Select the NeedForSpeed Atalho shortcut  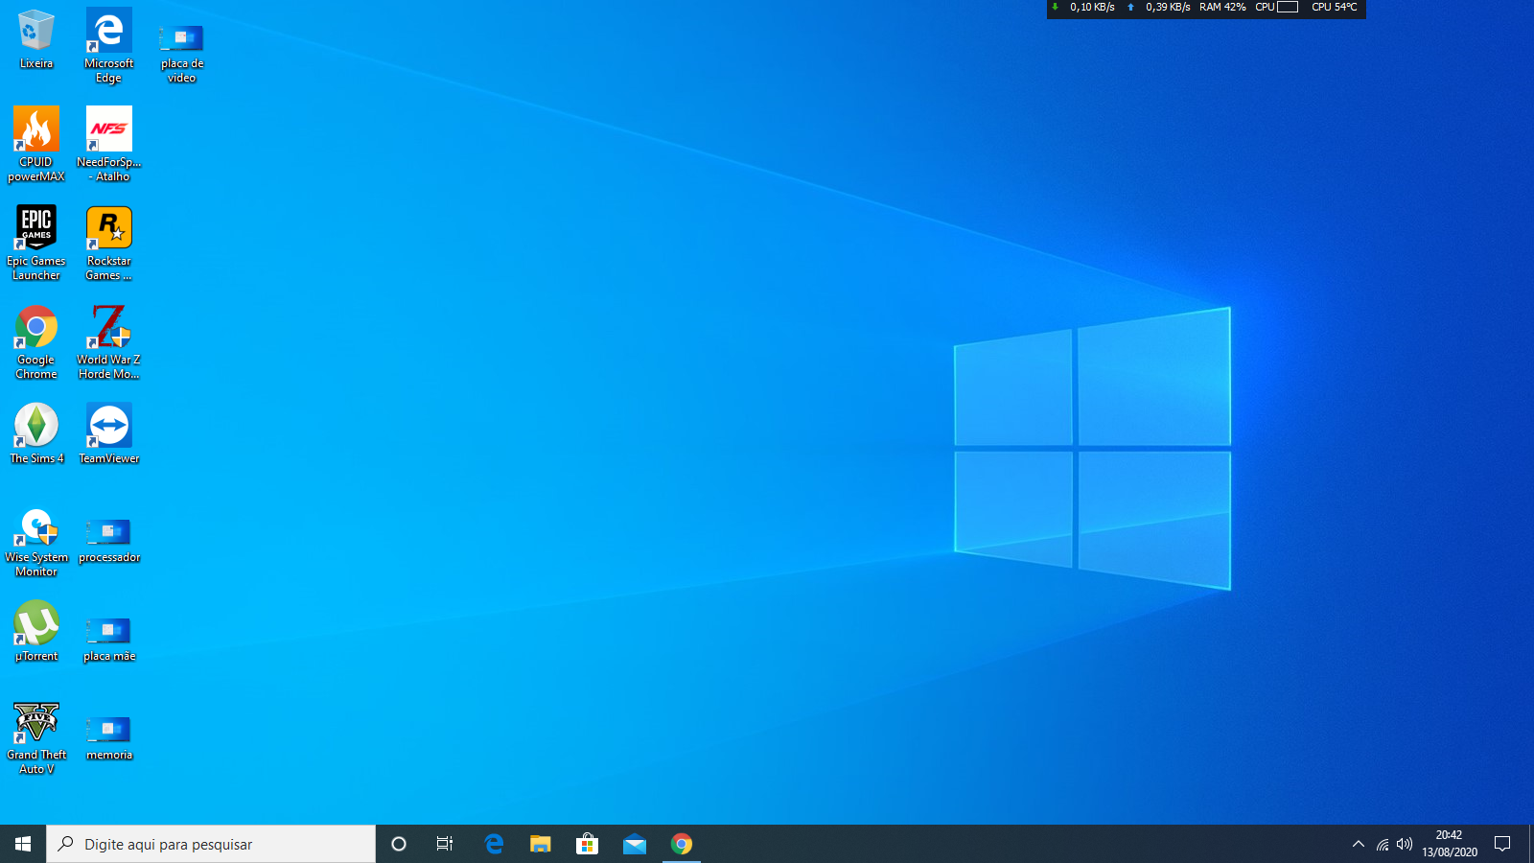(109, 144)
